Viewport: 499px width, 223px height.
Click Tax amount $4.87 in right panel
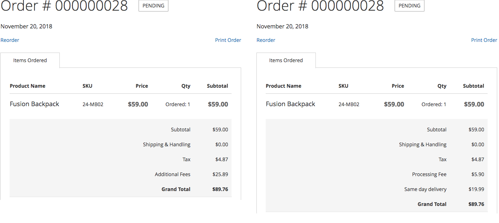pos(478,159)
